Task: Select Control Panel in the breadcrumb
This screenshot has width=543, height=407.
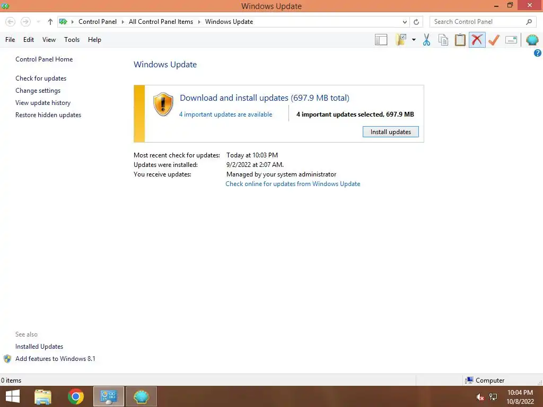Action: [x=98, y=22]
